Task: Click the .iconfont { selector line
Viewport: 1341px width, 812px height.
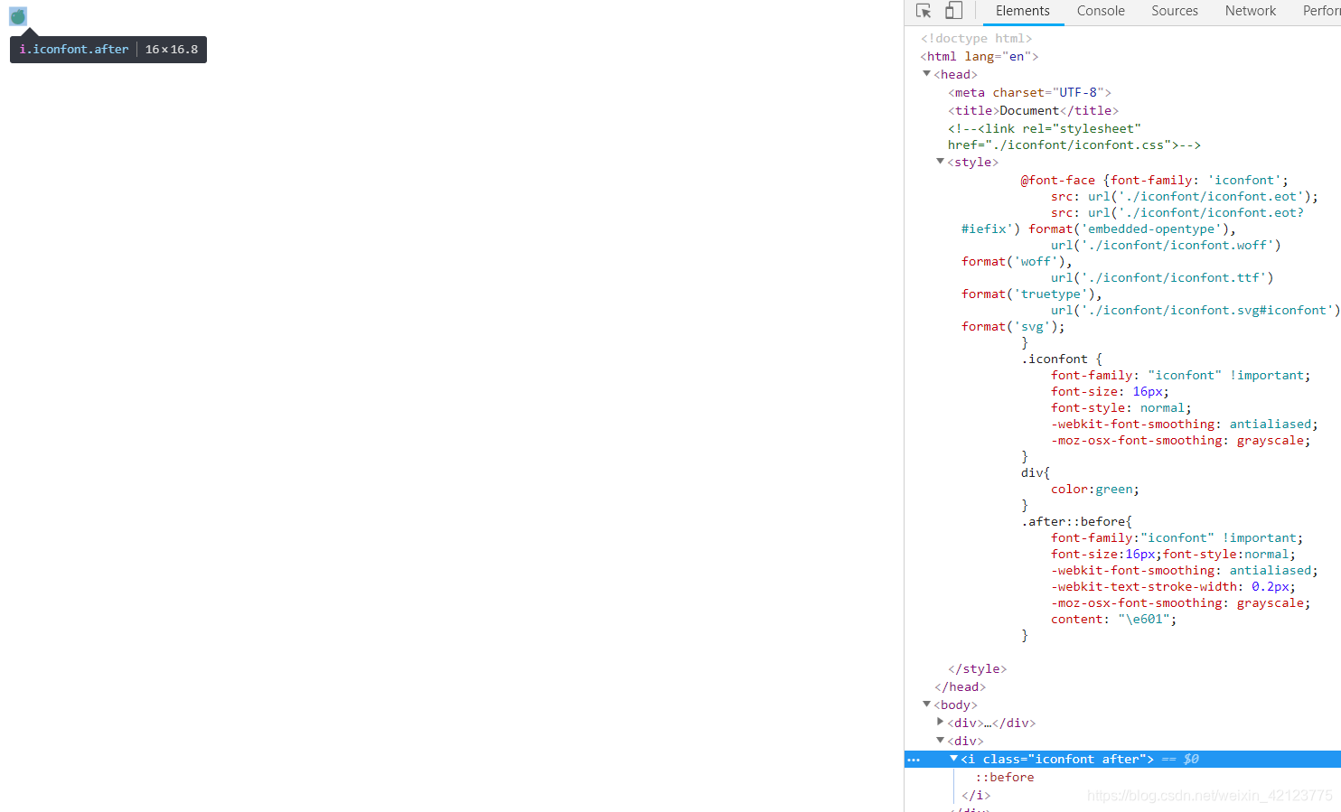Action: 1062,359
